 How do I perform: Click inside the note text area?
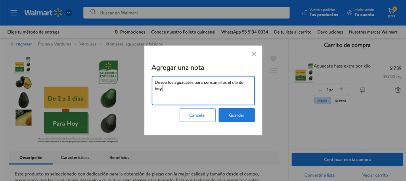203,90
